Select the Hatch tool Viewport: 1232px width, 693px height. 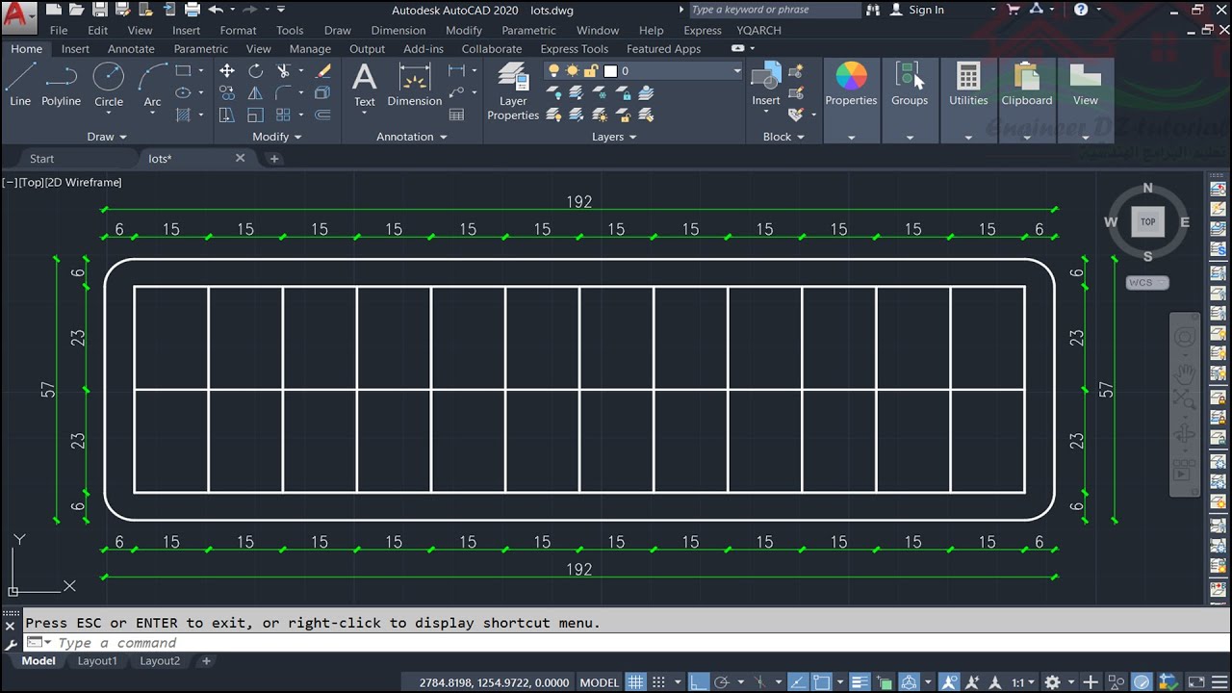click(x=183, y=115)
